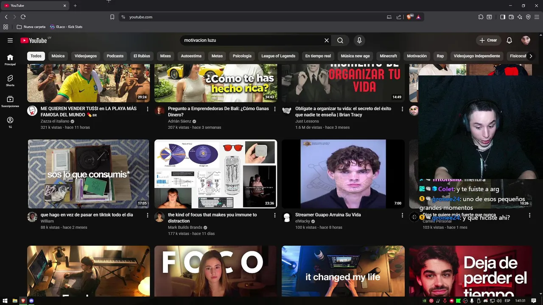
Task: Open Brave Shields lion icon
Action: click(x=410, y=17)
